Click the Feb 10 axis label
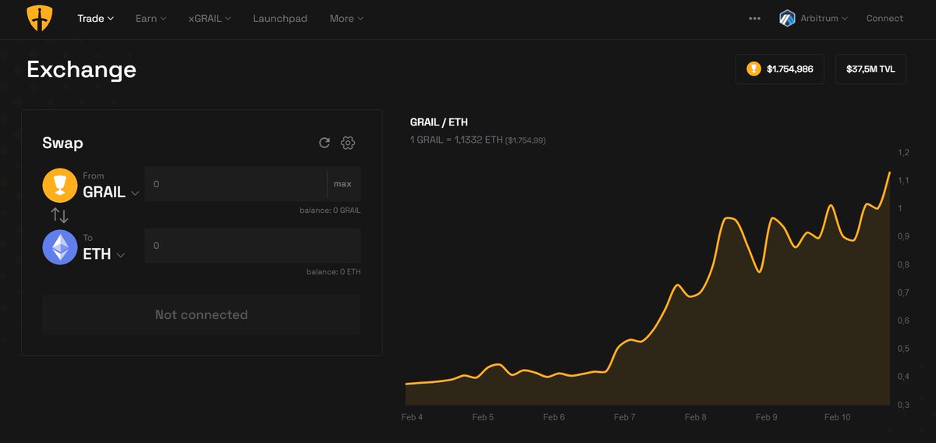 (837, 417)
